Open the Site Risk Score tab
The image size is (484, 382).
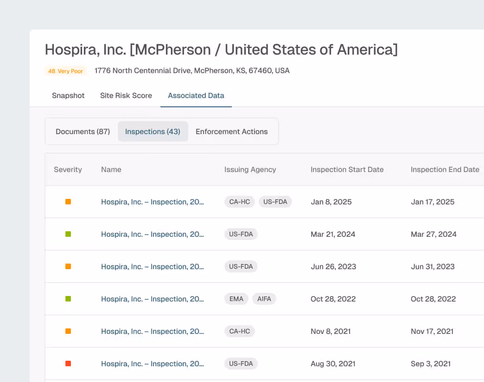point(126,96)
